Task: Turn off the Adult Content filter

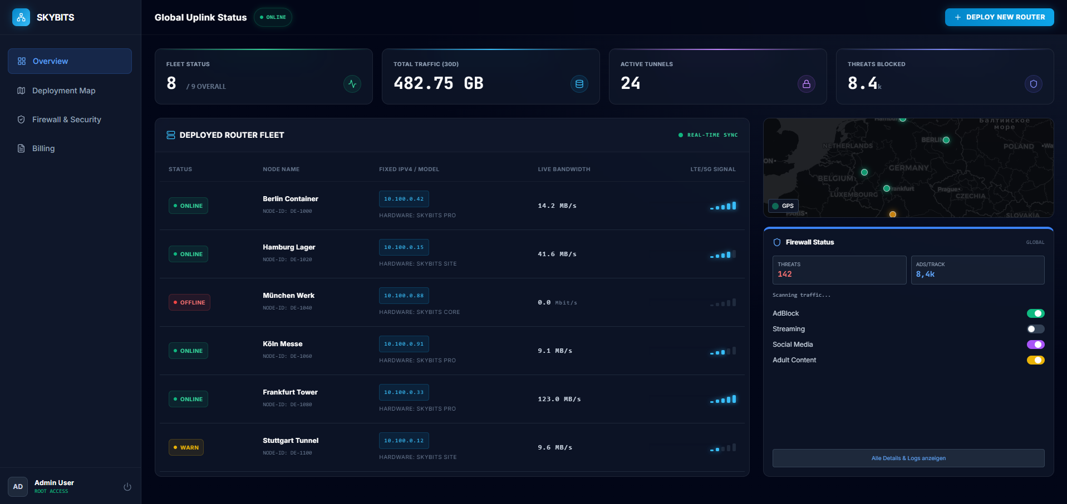Action: tap(1035, 360)
